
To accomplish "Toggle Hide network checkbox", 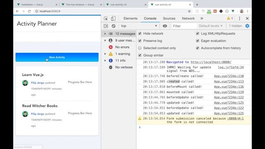I will point(140,34).
